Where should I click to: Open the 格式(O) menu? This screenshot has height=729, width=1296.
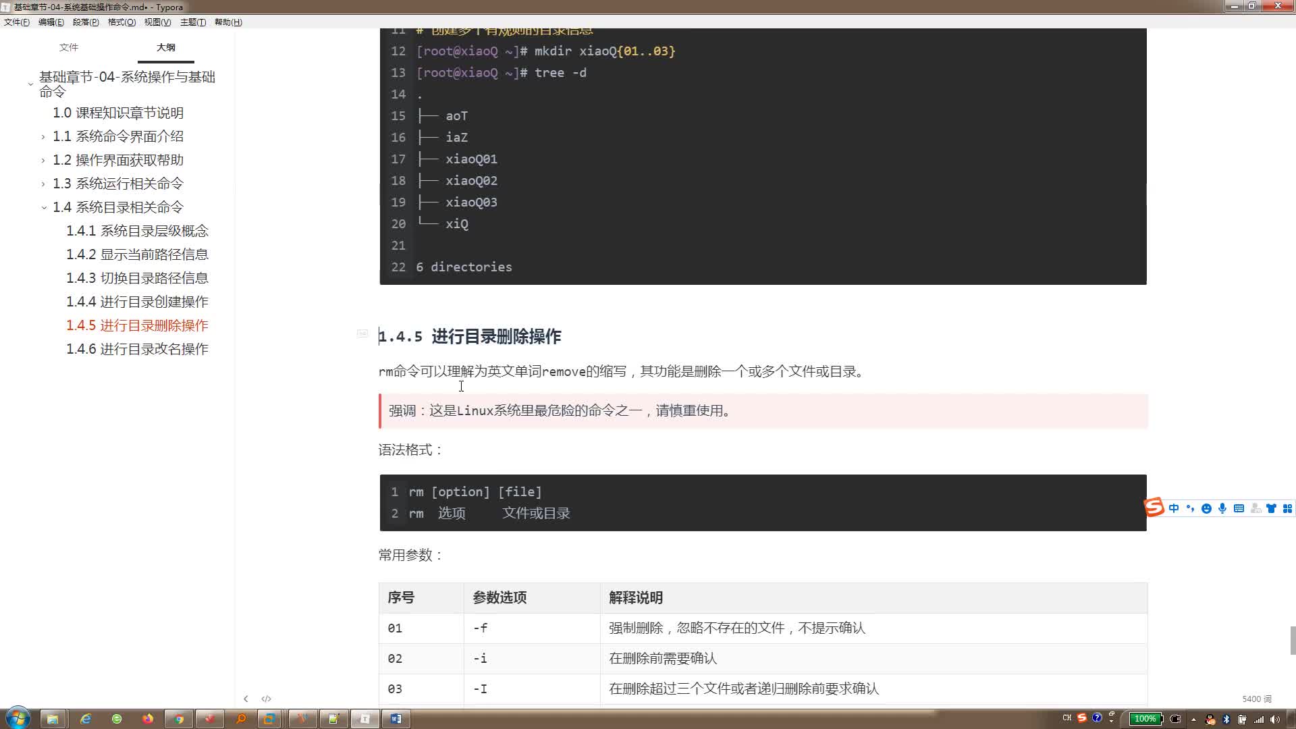coord(122,22)
